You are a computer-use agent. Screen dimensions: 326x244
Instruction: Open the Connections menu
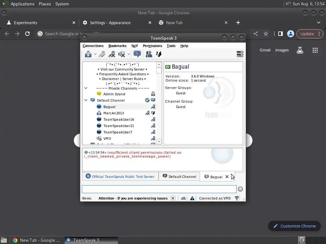pos(93,46)
